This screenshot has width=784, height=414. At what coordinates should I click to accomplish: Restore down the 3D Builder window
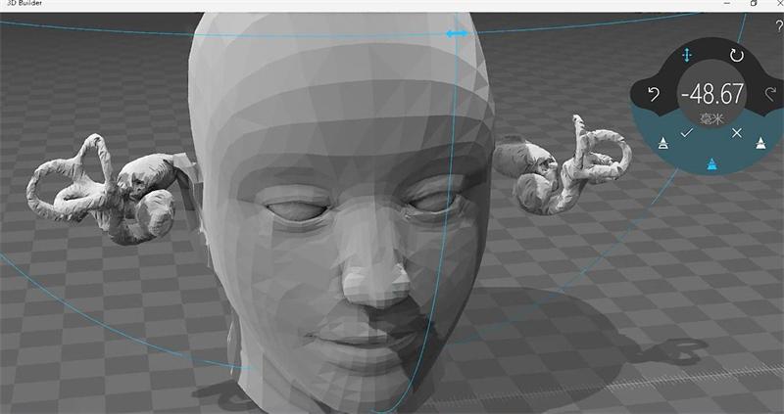point(754,3)
